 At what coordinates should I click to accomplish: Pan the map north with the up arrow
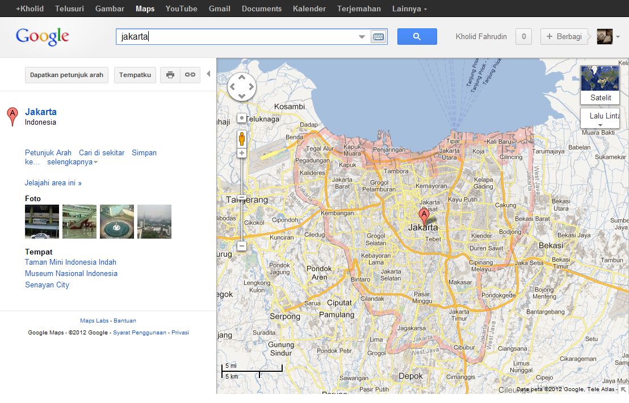(242, 78)
